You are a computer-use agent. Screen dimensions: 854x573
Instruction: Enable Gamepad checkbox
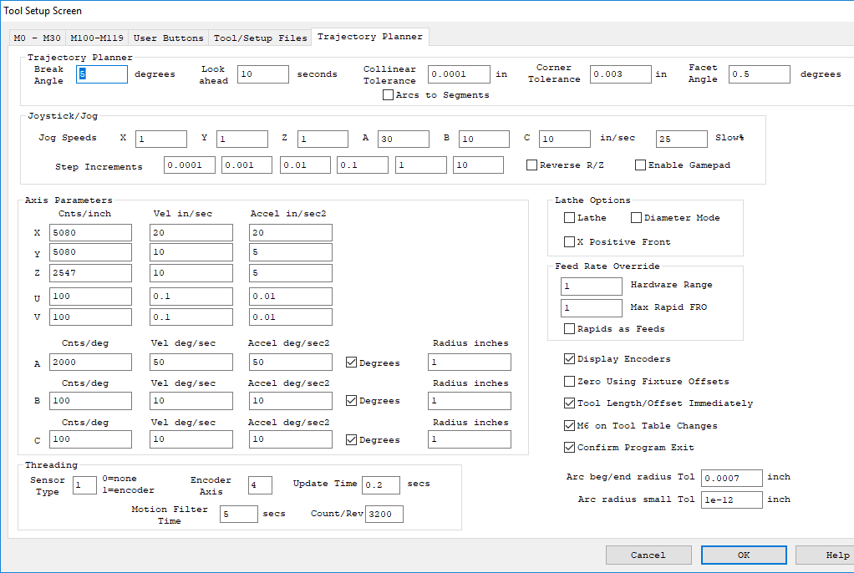(x=641, y=165)
